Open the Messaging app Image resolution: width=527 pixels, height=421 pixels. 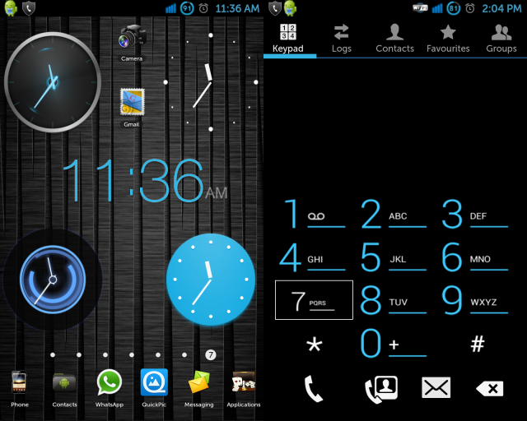point(199,385)
